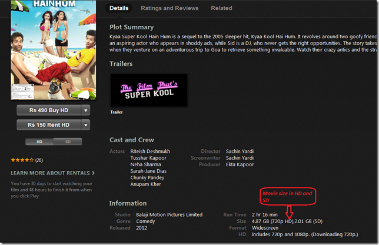Select the HD toggle option

click(39, 142)
